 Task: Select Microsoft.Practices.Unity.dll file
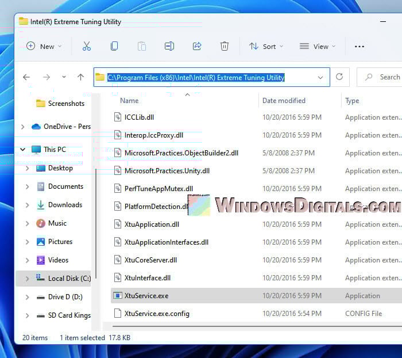click(167, 170)
